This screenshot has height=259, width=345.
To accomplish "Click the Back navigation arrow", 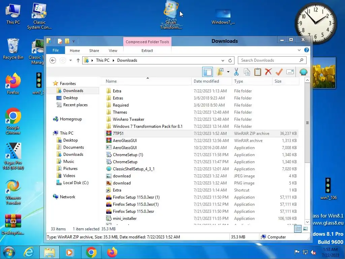I will tap(53, 60).
